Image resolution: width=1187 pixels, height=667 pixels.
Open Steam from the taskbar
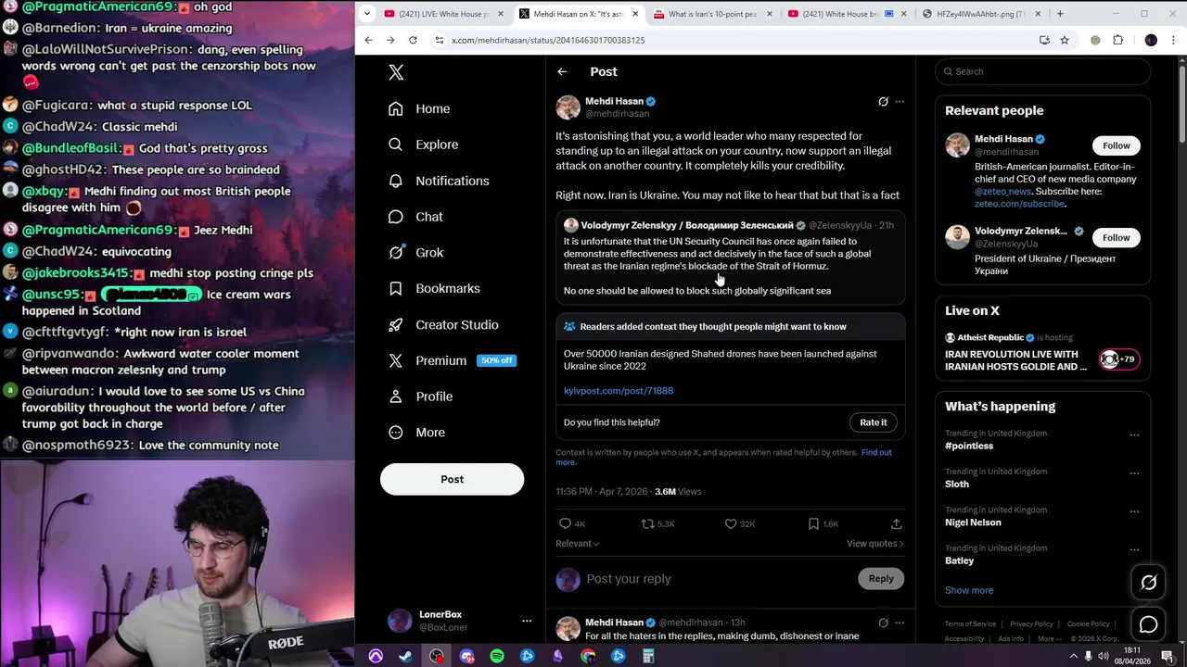[405, 656]
